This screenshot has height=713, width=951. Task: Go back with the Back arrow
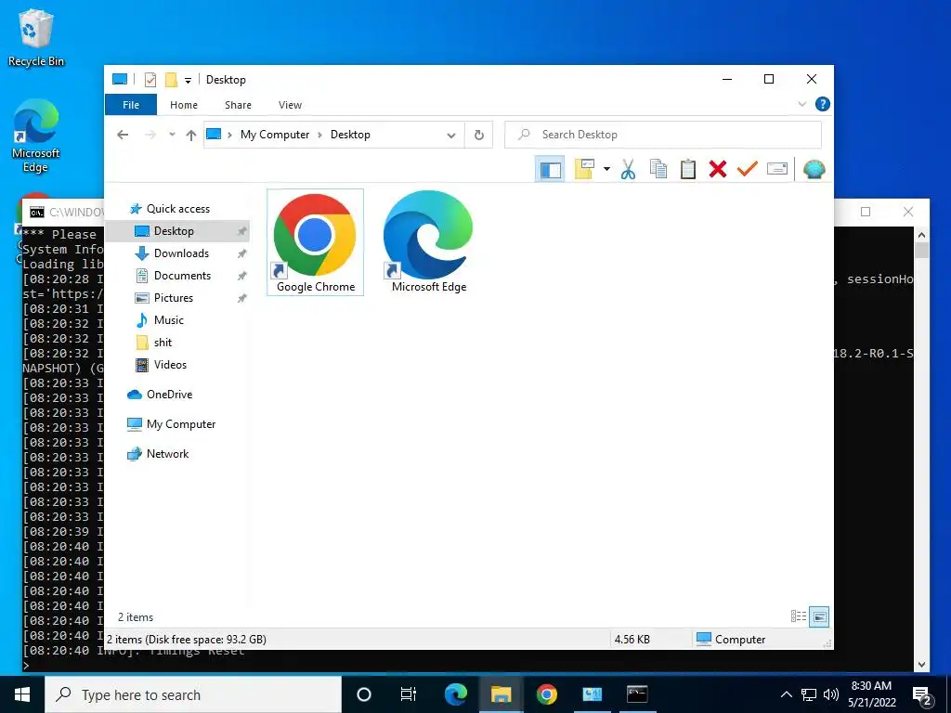(x=123, y=135)
